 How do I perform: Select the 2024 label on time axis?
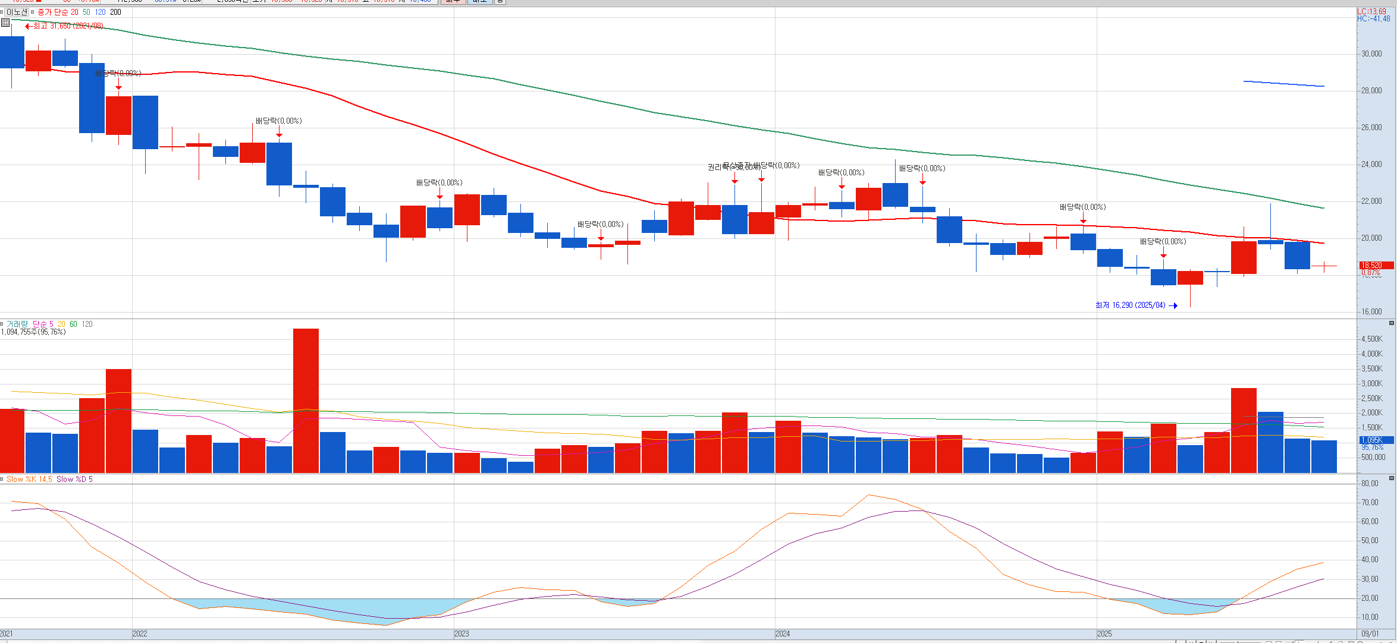[783, 633]
